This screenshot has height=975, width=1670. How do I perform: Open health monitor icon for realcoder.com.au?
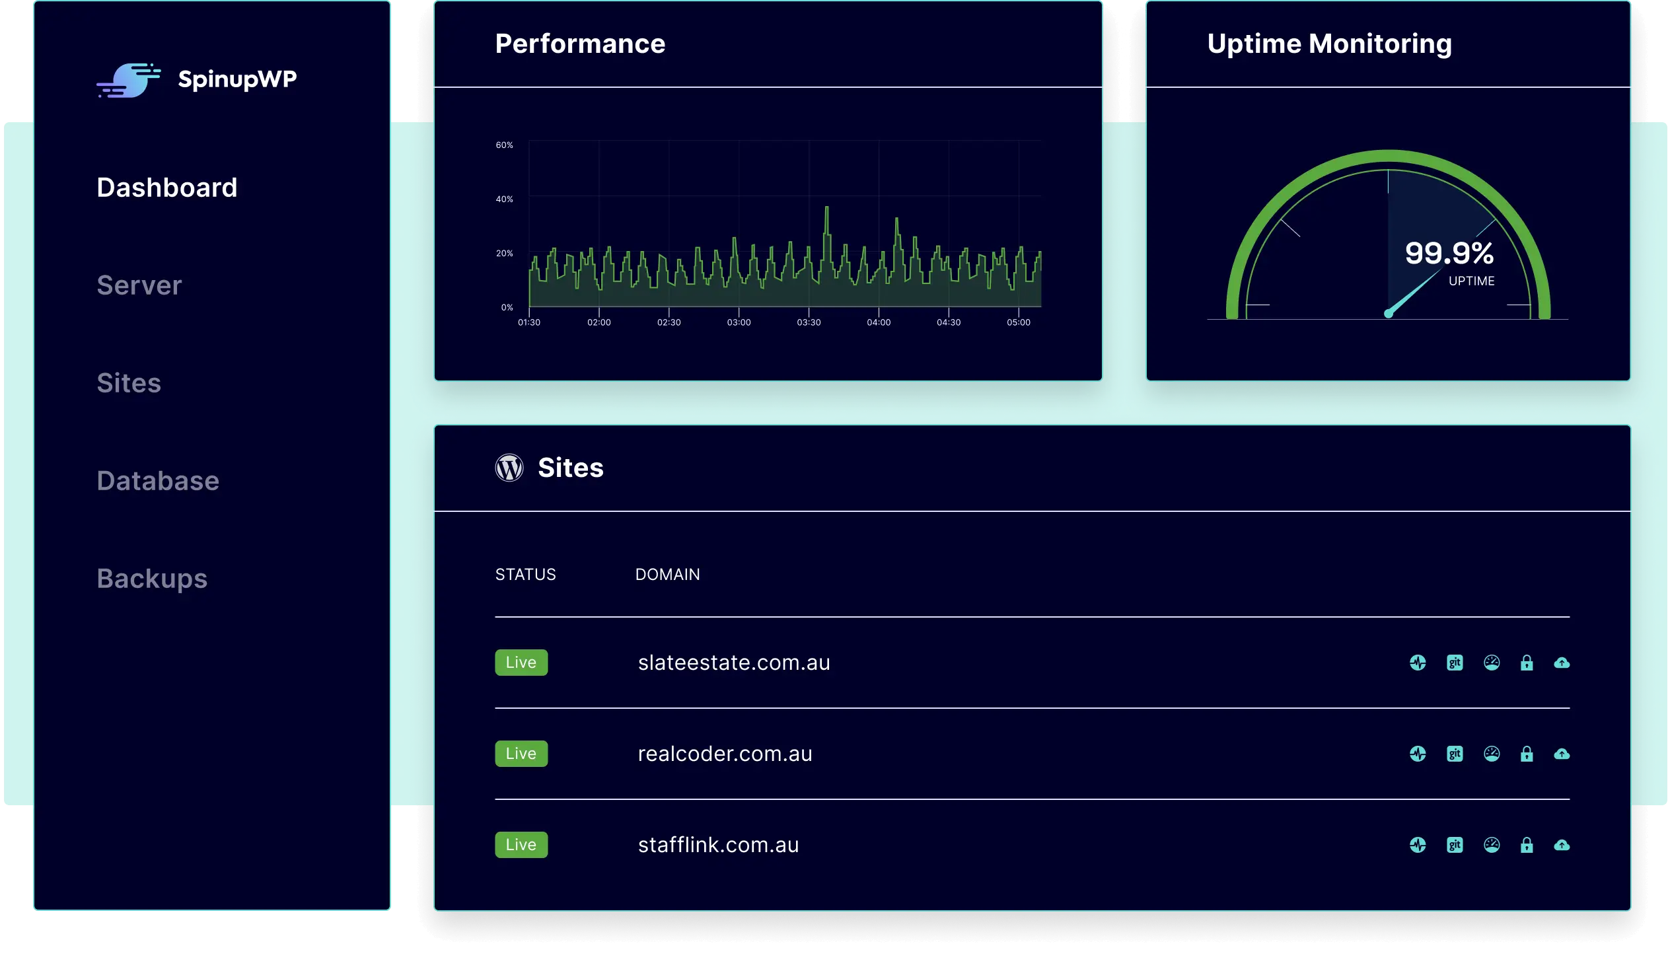[1418, 754]
